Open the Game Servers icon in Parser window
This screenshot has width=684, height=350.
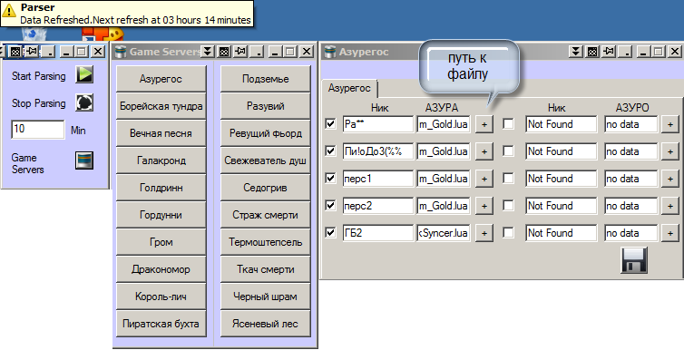pos(84,160)
